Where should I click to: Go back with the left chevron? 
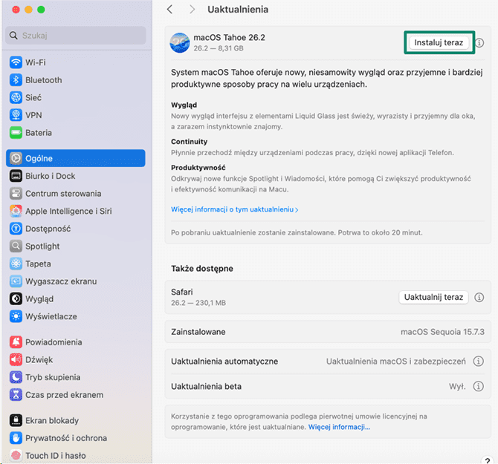(x=170, y=10)
